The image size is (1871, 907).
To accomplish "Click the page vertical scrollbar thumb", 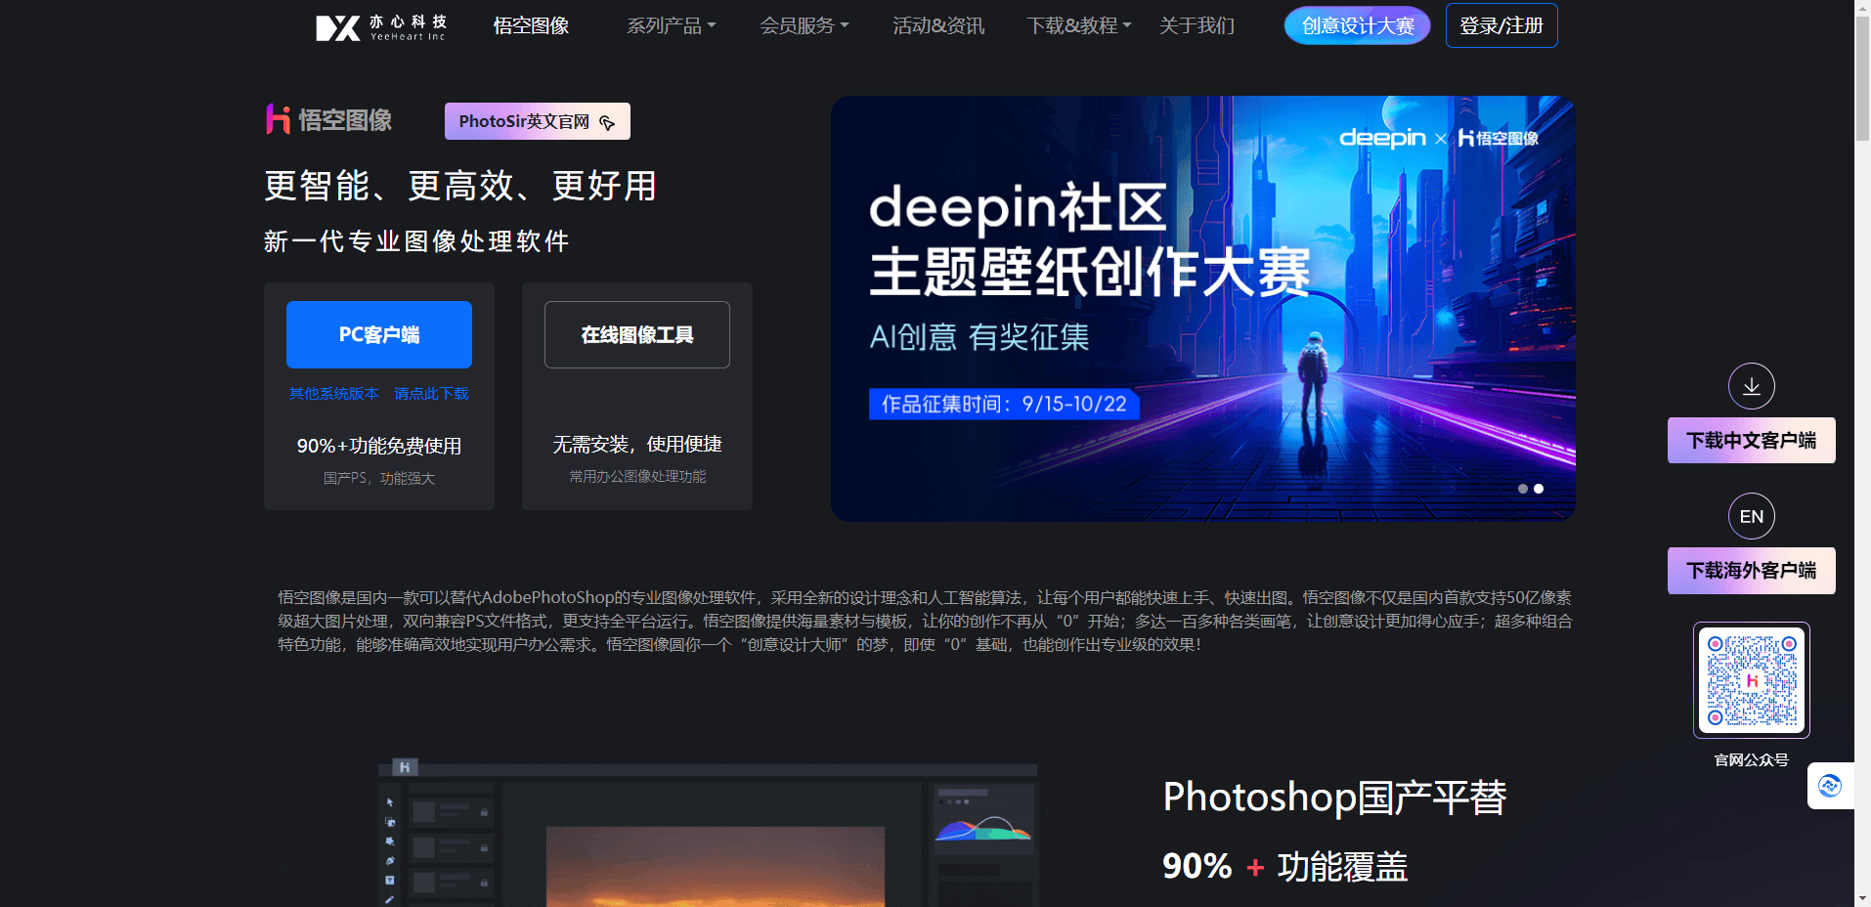I will coord(1862,78).
